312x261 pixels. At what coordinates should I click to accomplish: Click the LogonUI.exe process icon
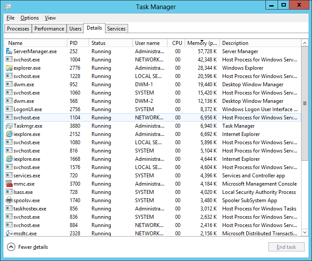(x=9, y=109)
